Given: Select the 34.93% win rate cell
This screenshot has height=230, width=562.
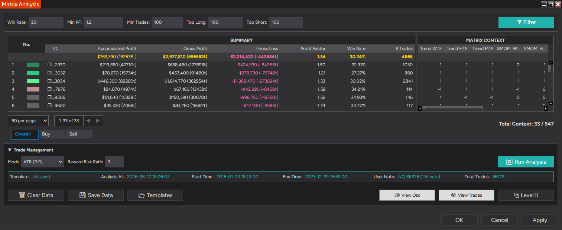Looking at the screenshot, I should [x=358, y=97].
